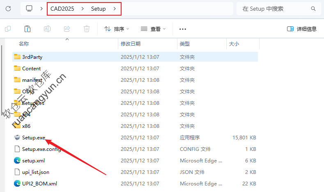This screenshot has width=324, height=192.
Task: Click the CONFIG 文件 type cell
Action: point(195,149)
